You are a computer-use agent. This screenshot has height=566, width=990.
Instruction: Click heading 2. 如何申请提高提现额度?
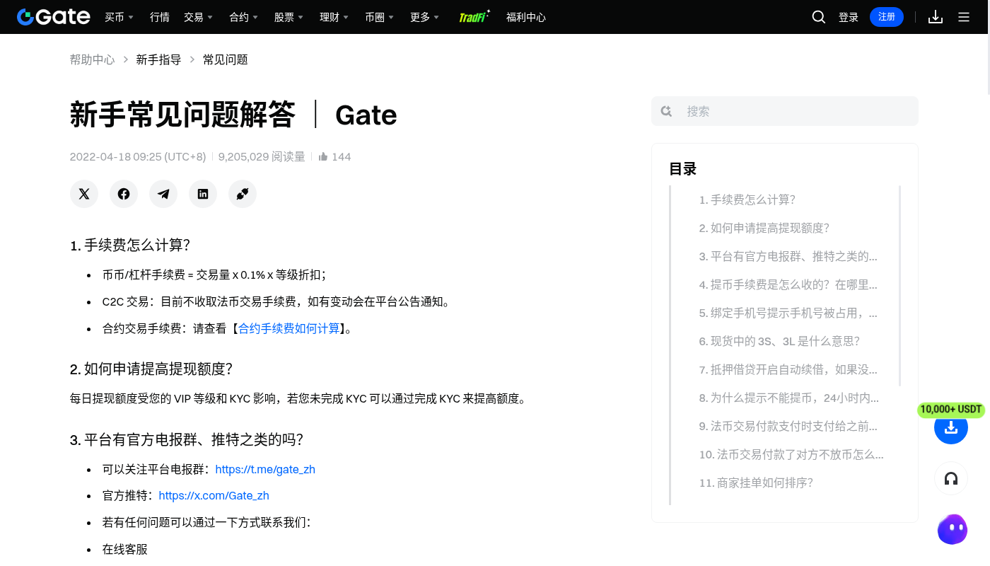pyautogui.click(x=151, y=369)
